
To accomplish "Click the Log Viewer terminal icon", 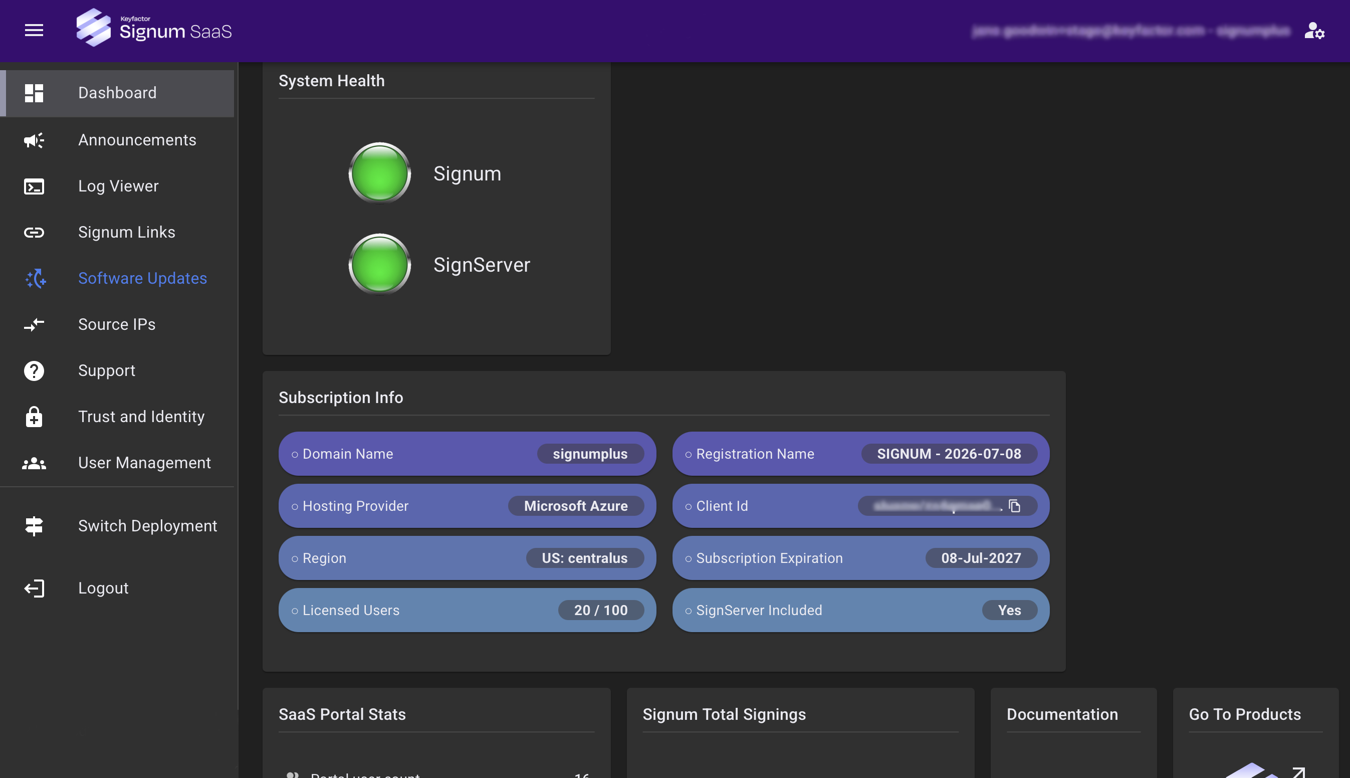I will click(34, 186).
